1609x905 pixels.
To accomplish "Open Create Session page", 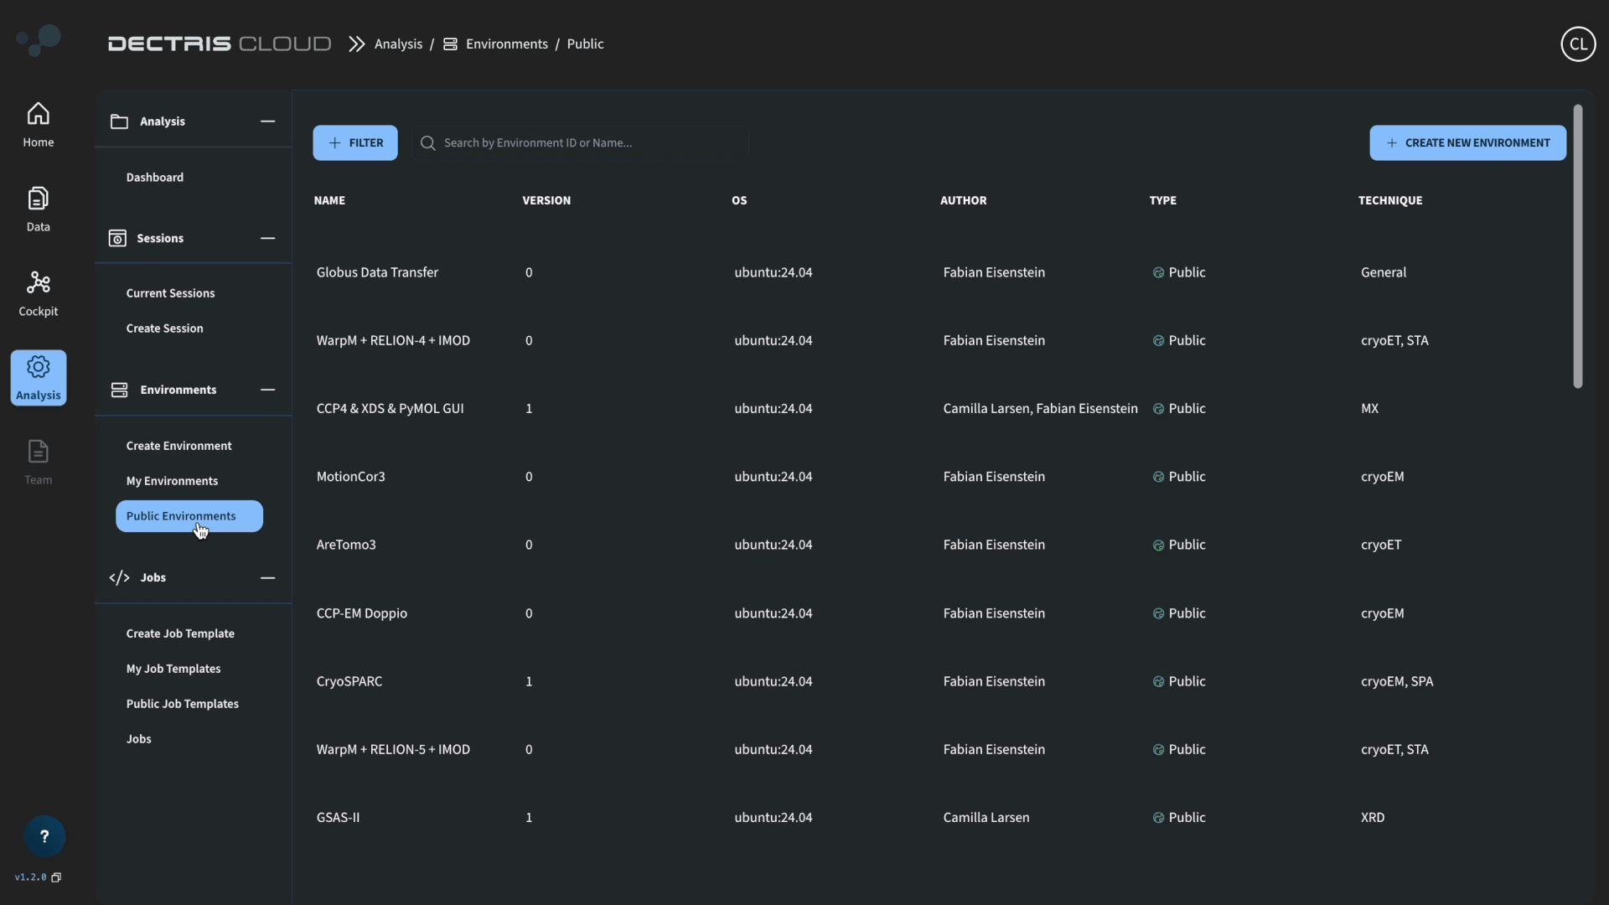I will point(164,328).
